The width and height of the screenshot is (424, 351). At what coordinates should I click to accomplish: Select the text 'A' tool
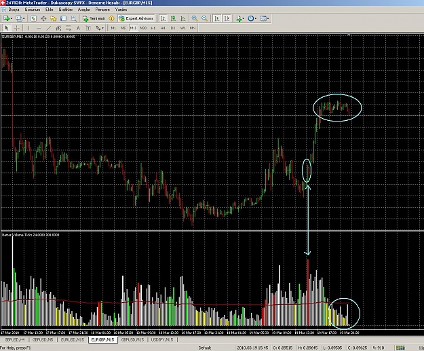click(78, 28)
